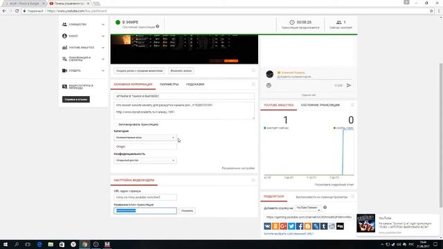Open the Windows Store taskbar icon
This screenshot has height=249, width=443.
(x=62, y=244)
